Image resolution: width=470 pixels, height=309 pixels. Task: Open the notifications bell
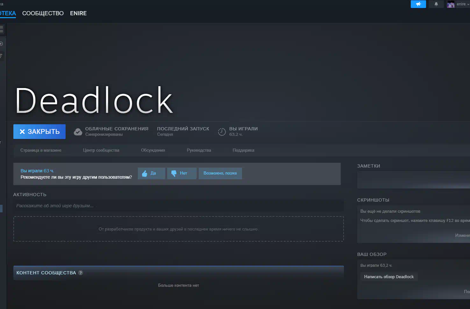point(436,4)
